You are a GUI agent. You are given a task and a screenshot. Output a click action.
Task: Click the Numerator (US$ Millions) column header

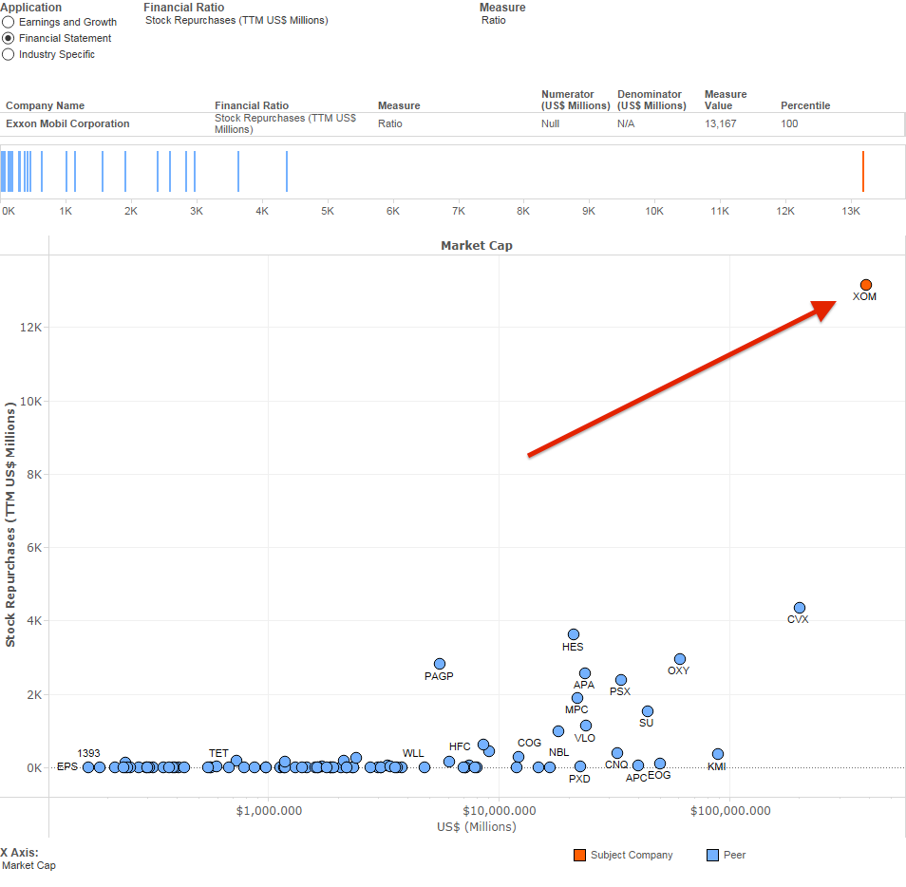[x=576, y=100]
